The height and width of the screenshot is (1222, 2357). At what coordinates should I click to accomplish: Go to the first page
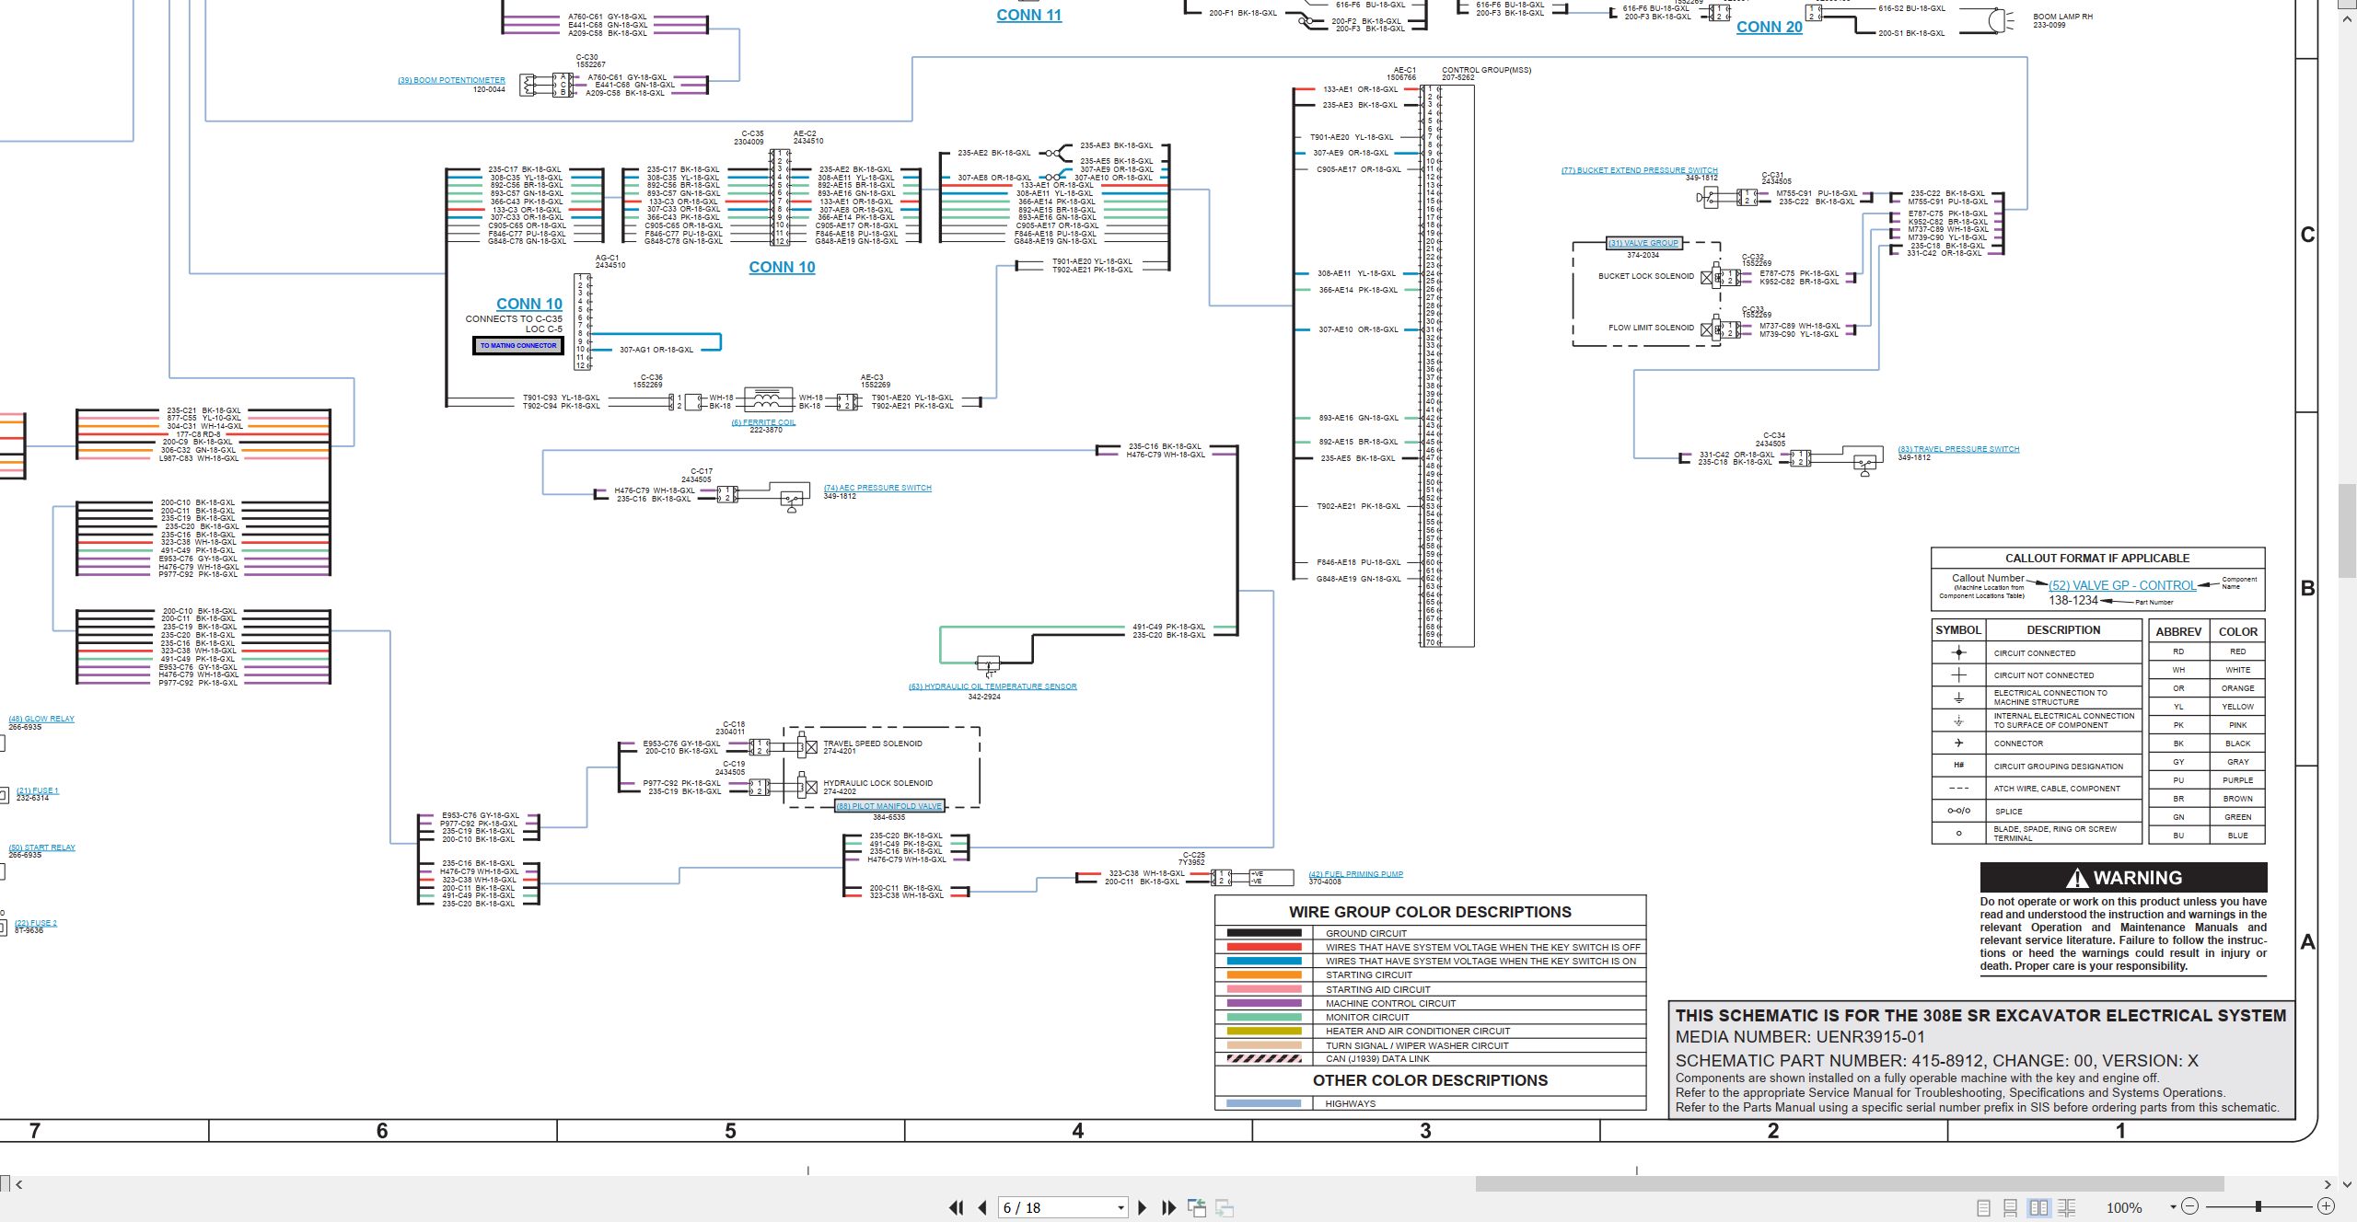click(957, 1207)
